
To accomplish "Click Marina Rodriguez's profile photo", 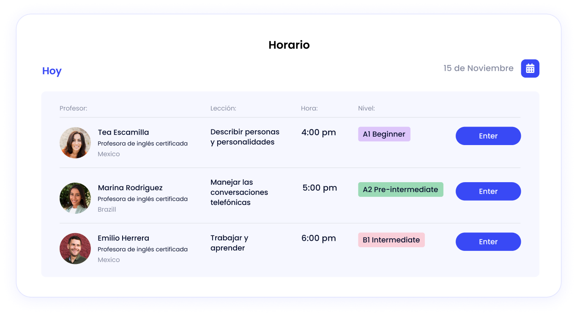I will coord(75,198).
